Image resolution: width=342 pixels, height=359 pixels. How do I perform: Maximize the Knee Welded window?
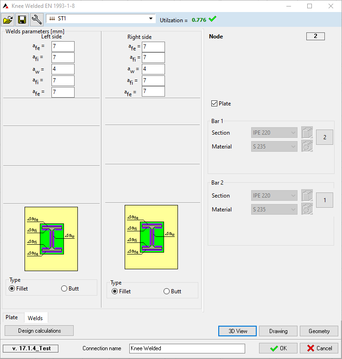[310, 6]
